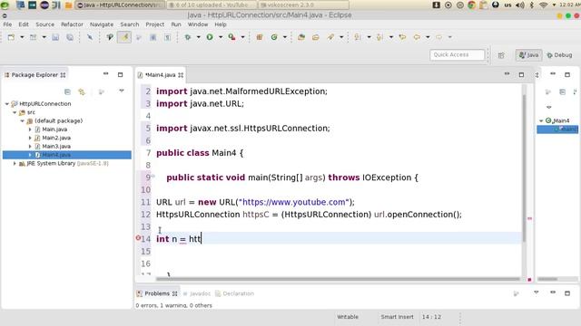Open the File menu
Viewport: 581px width, 326px height.
(x=7, y=24)
